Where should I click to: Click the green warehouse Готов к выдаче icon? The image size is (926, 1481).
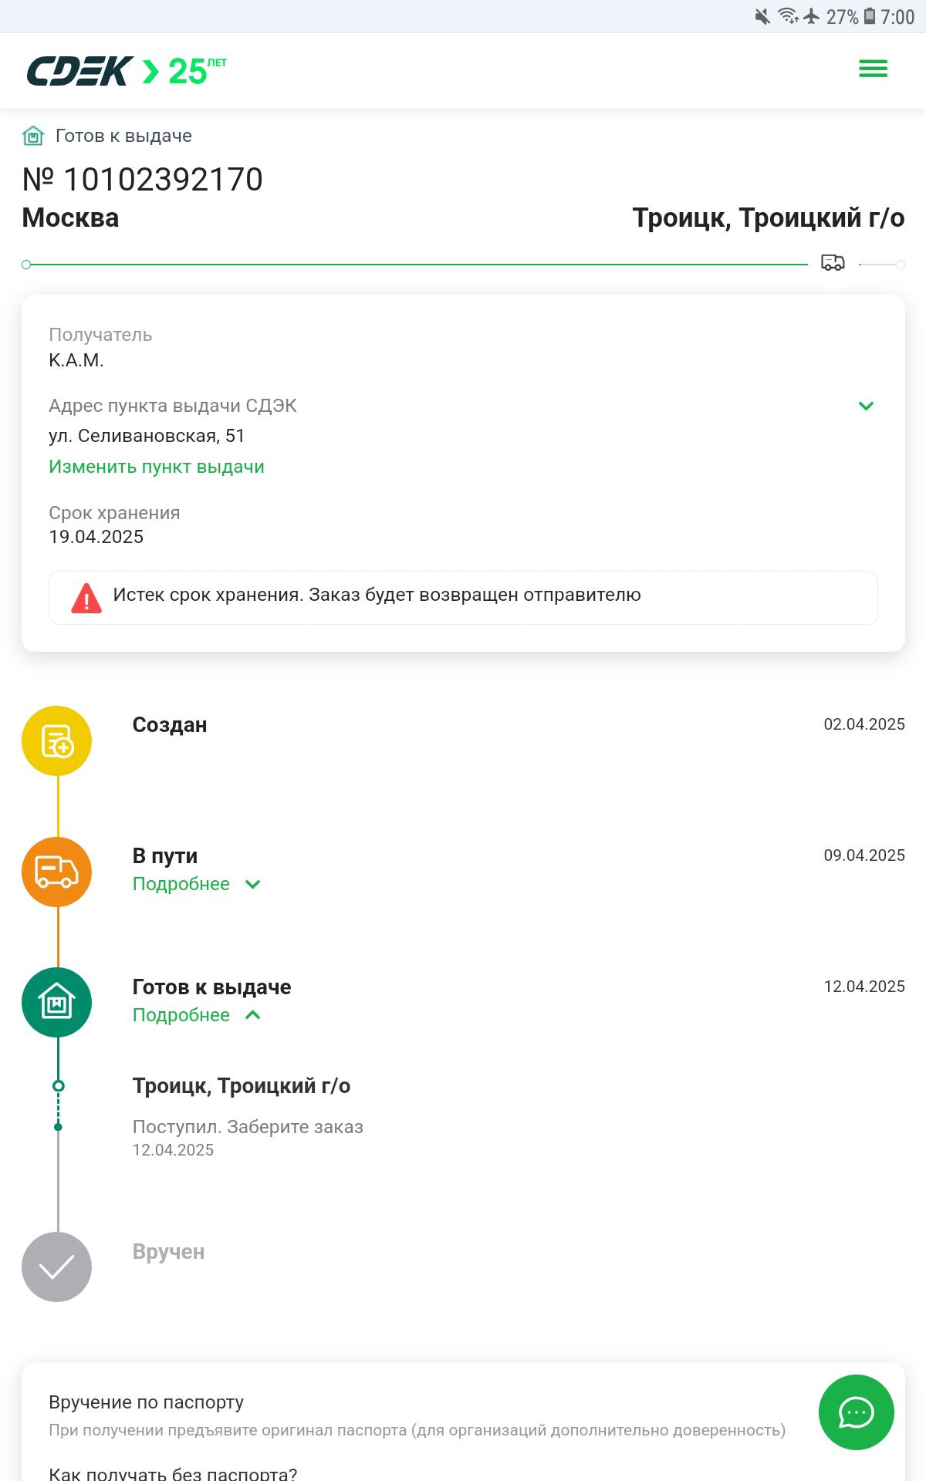pyautogui.click(x=57, y=1003)
